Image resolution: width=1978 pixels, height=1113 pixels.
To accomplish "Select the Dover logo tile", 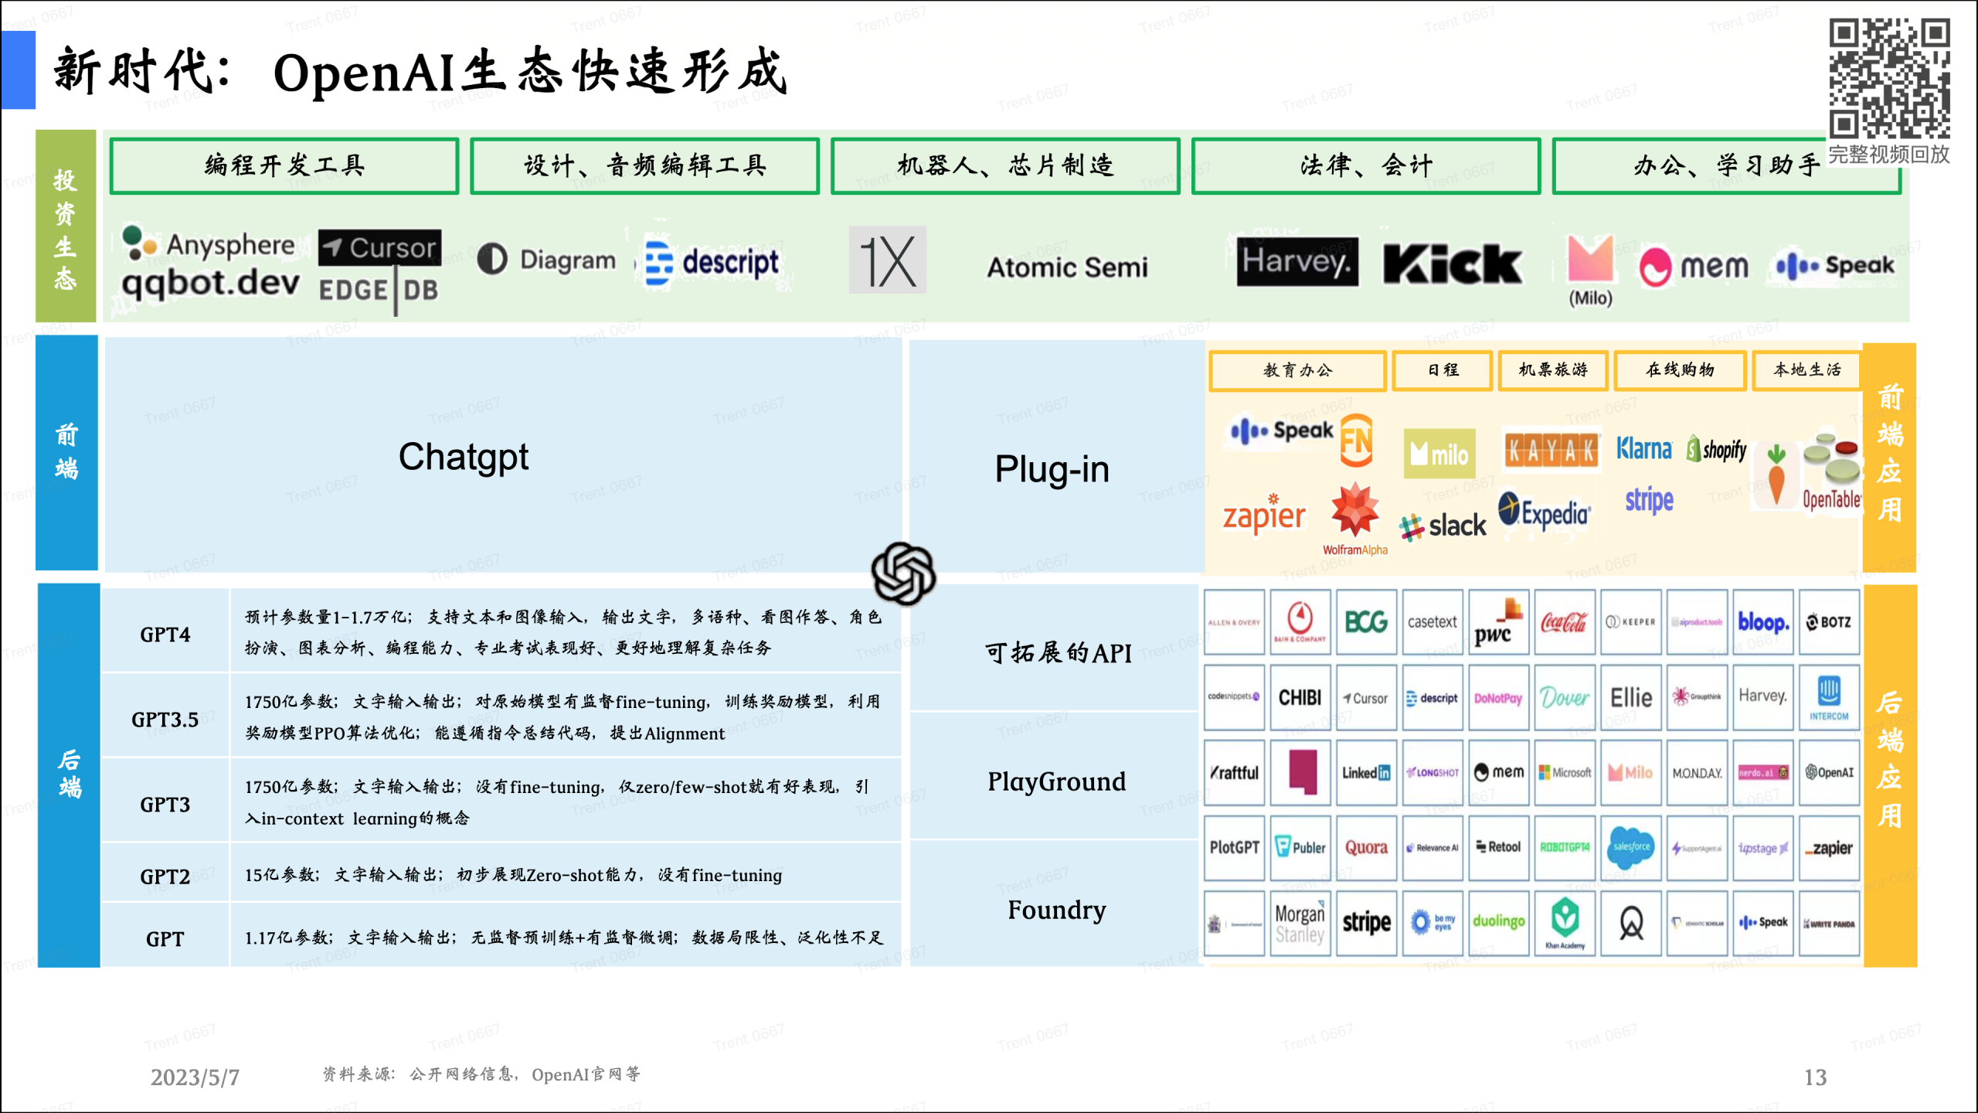I will 1565,698.
